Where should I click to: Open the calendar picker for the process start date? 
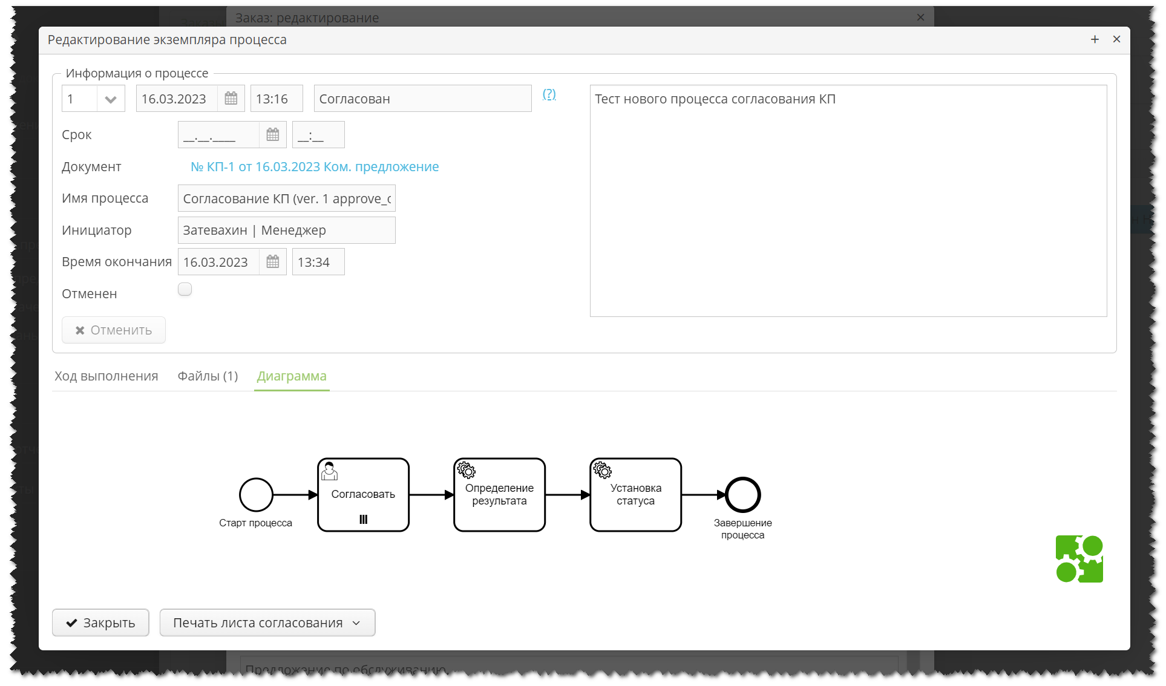231,98
